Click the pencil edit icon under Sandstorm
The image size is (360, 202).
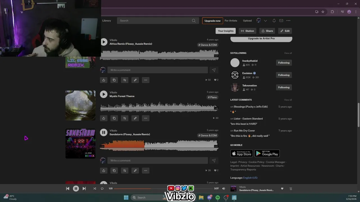135,171
